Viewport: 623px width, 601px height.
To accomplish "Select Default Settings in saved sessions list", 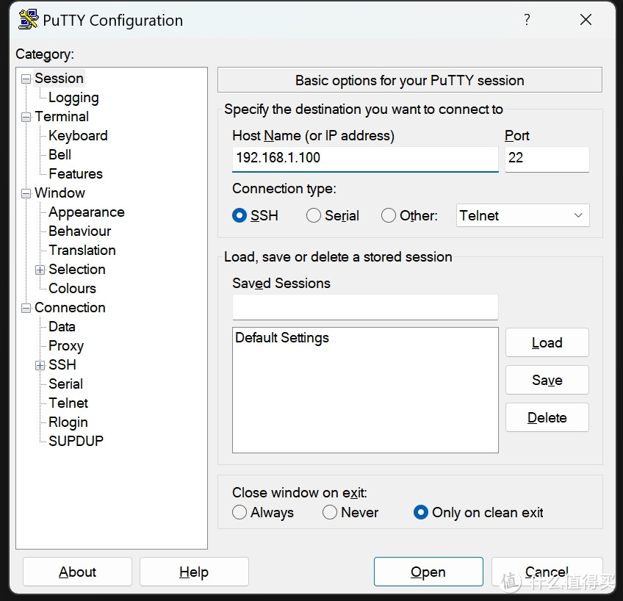I will point(282,338).
